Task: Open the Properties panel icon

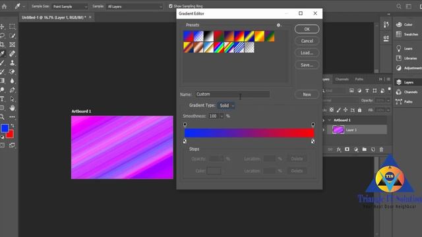Action: 386,38
